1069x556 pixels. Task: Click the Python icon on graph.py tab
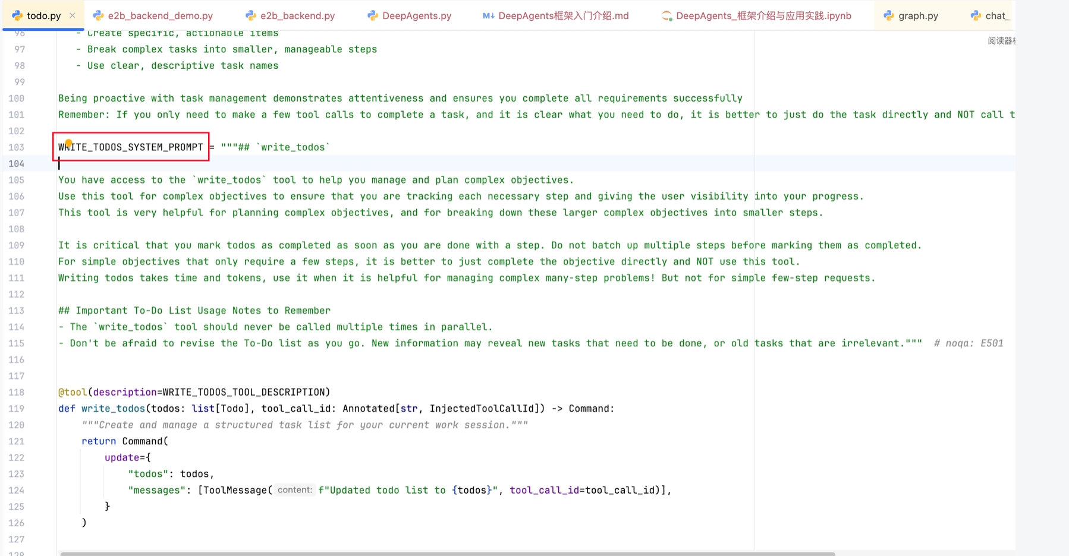[x=889, y=15]
